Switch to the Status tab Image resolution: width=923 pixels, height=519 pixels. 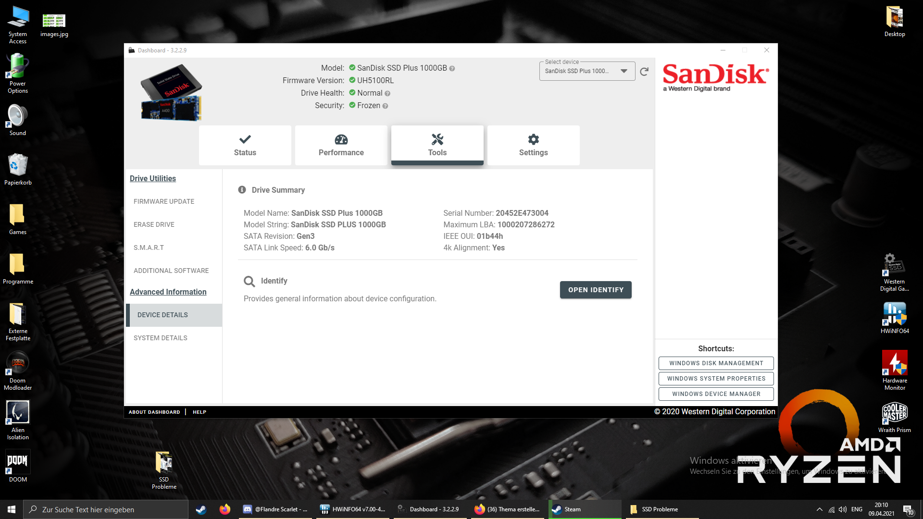245,145
